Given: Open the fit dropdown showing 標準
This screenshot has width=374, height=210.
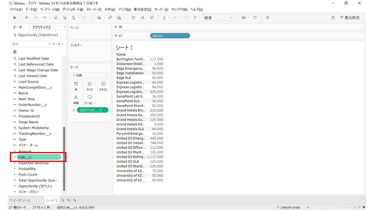Looking at the screenshot, I should 218,18.
